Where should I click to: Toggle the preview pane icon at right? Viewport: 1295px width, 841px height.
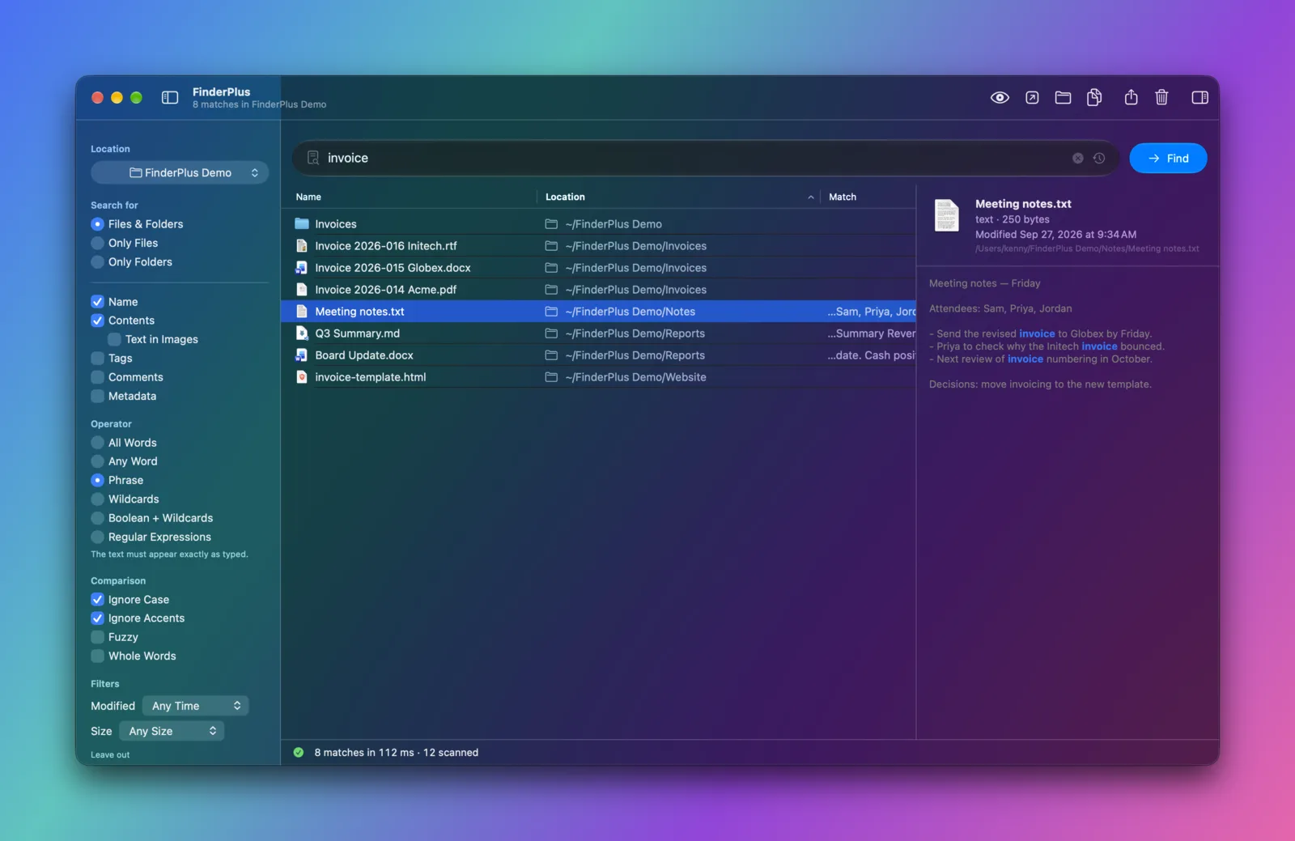[x=1199, y=98]
